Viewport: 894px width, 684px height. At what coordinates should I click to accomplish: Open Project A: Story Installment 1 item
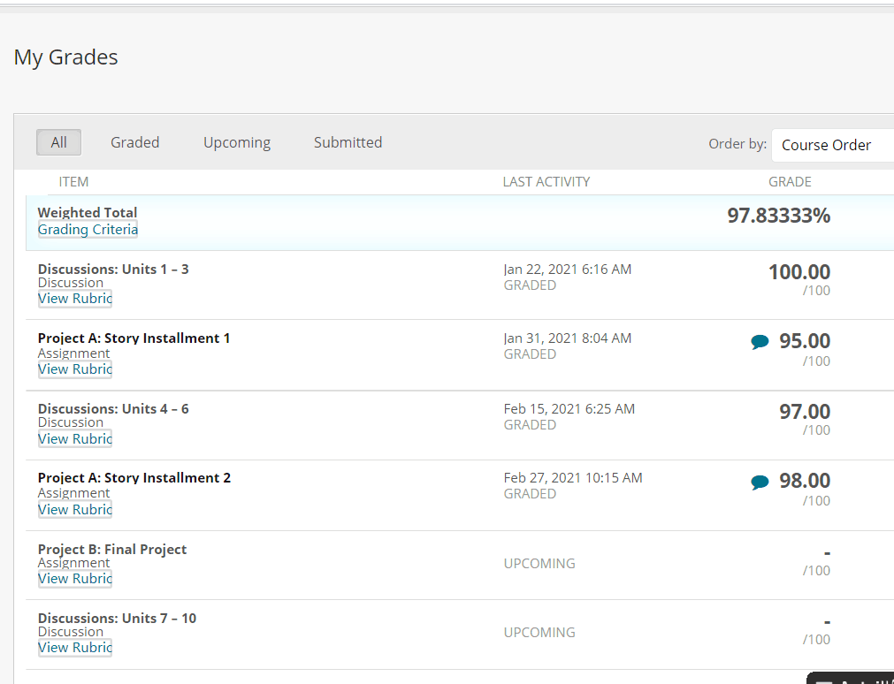[134, 338]
